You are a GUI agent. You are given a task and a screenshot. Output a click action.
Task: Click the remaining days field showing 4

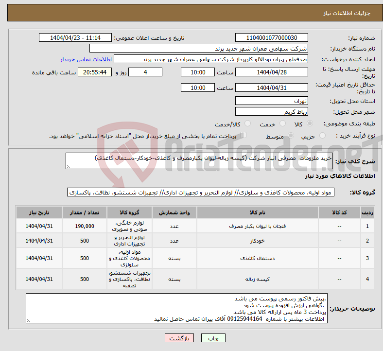click(x=145, y=72)
